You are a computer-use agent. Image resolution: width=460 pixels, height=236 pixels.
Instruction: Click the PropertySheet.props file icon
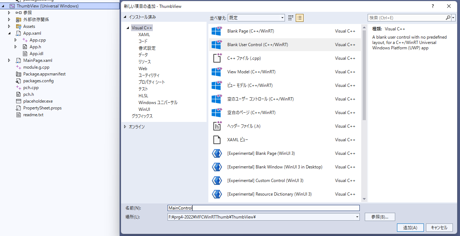[19, 108]
